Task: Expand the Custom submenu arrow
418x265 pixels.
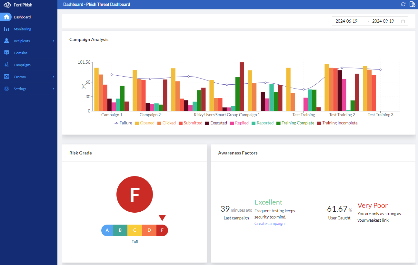Action: tap(53, 77)
